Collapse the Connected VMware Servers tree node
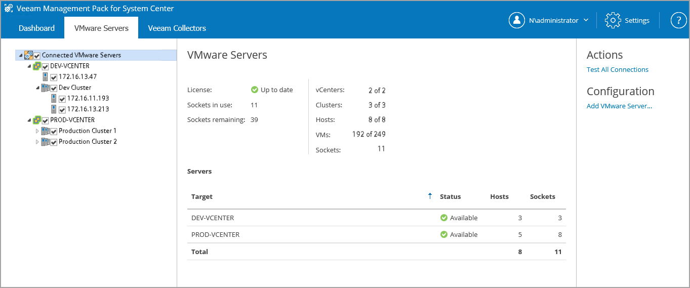The height and width of the screenshot is (288, 690). 20,55
